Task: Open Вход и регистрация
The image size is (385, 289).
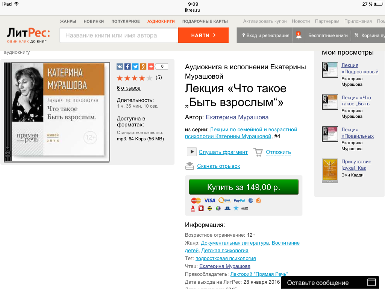Action: coord(265,35)
